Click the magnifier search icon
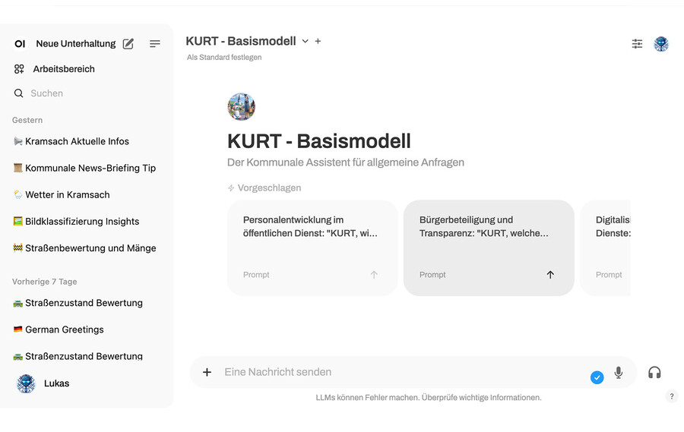The width and height of the screenshot is (684, 432). pos(18,93)
